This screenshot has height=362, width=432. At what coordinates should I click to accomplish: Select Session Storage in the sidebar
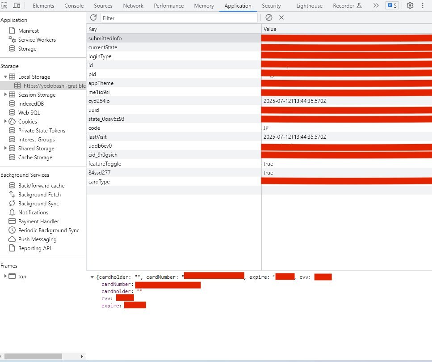pos(37,94)
